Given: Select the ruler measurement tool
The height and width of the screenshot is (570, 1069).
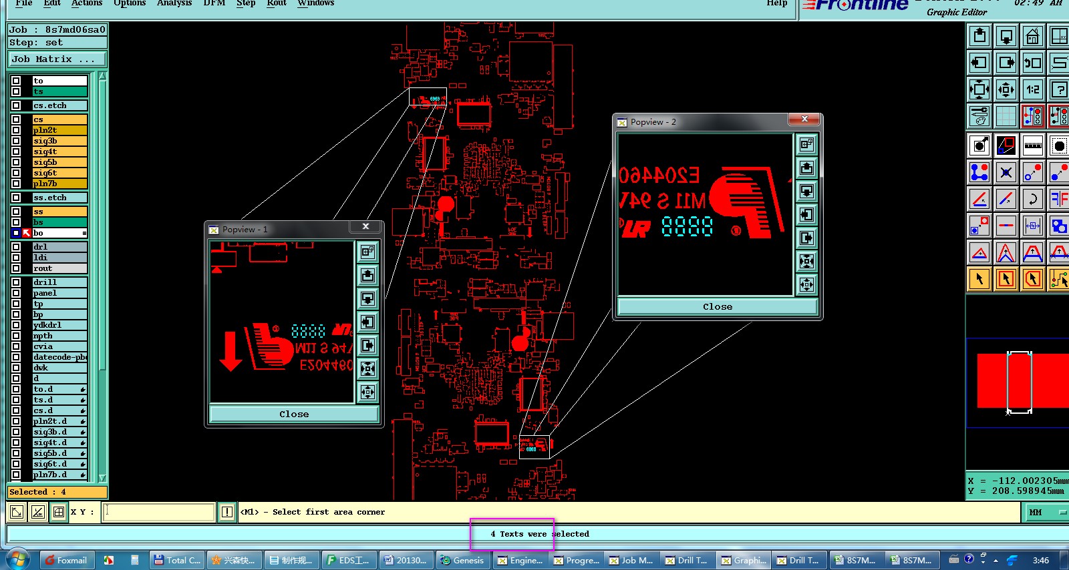Looking at the screenshot, I should point(1032,145).
